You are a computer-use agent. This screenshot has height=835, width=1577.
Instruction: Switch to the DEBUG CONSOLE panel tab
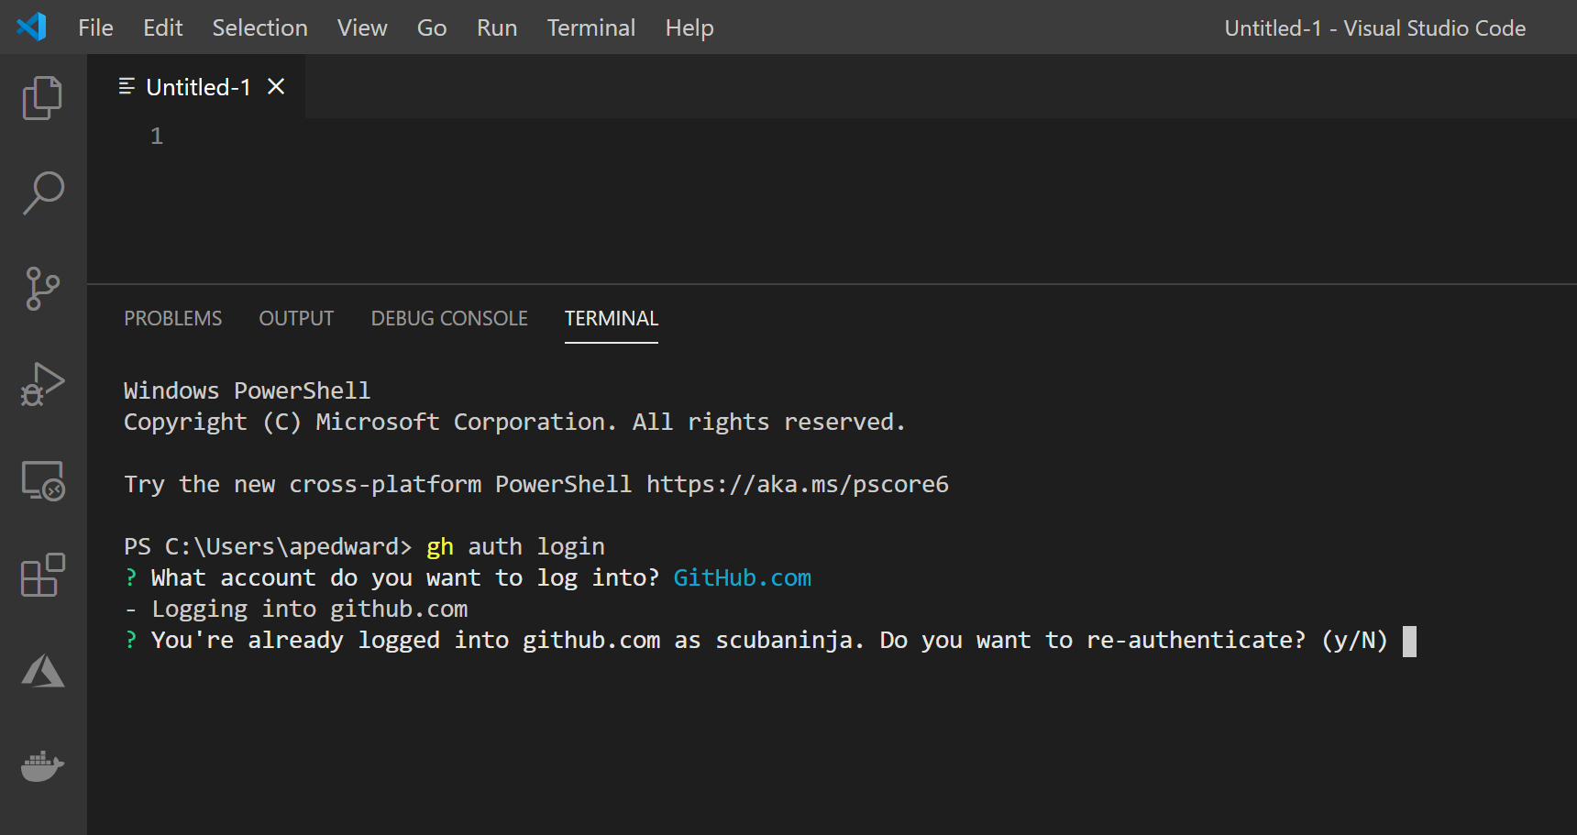click(x=449, y=318)
